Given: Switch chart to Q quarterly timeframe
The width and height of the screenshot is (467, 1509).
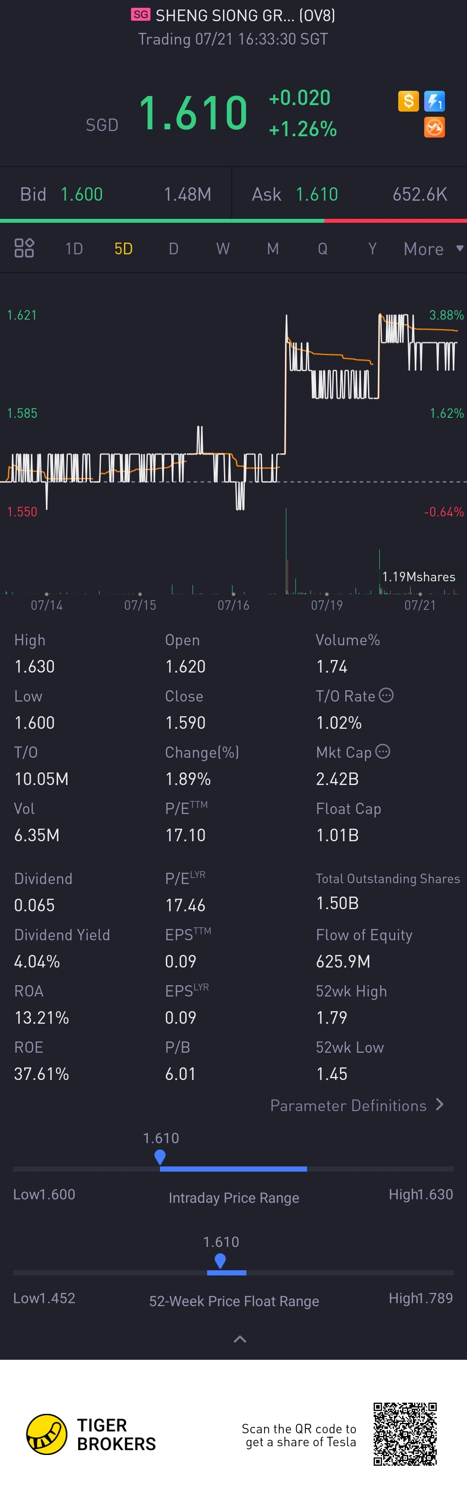Looking at the screenshot, I should [x=322, y=248].
